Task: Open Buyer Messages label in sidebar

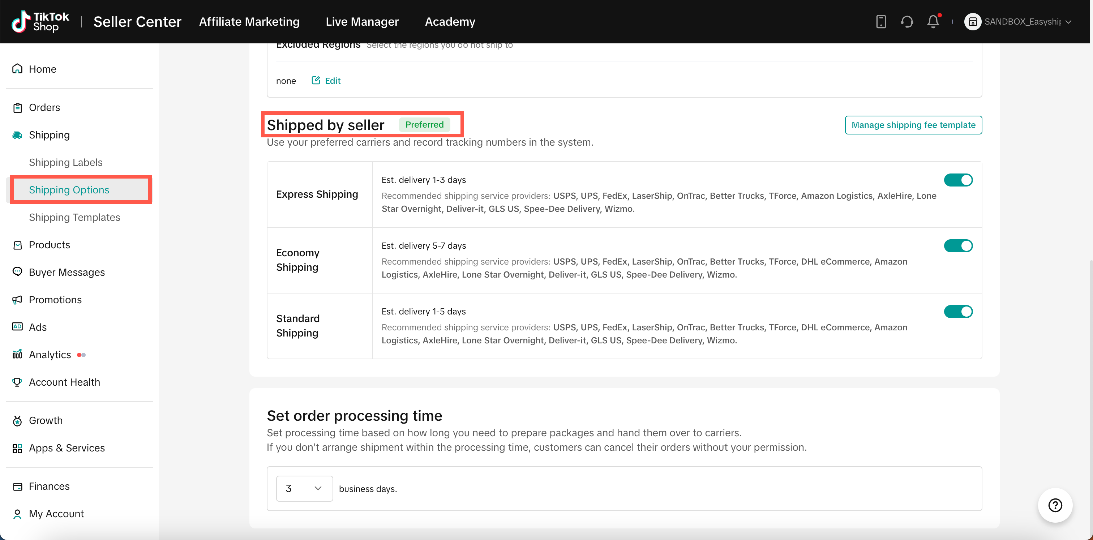Action: 67,272
